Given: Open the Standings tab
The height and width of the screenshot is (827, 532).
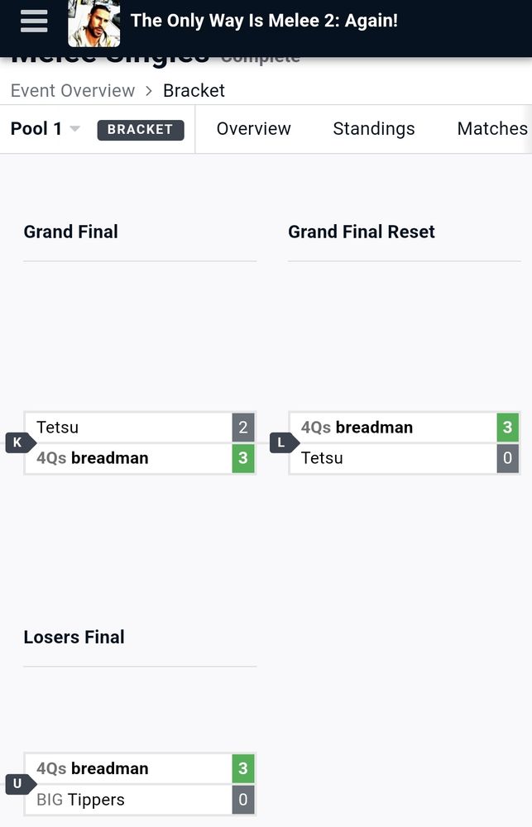Looking at the screenshot, I should click(x=373, y=129).
